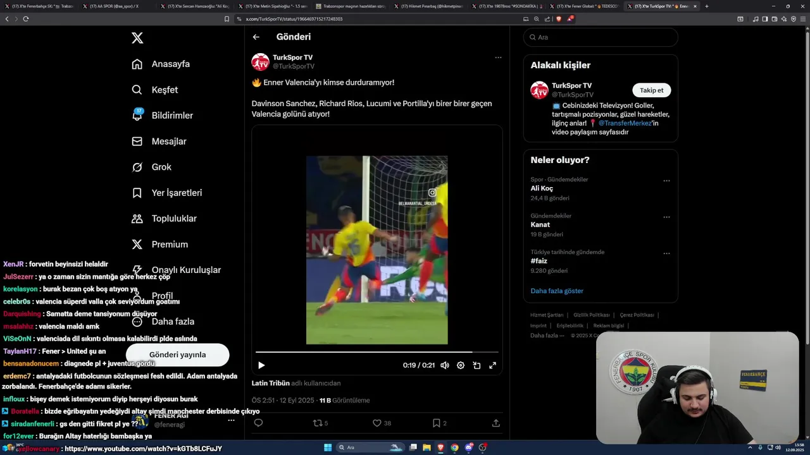Open the @TransferMerkez mention link

pyautogui.click(x=625, y=123)
